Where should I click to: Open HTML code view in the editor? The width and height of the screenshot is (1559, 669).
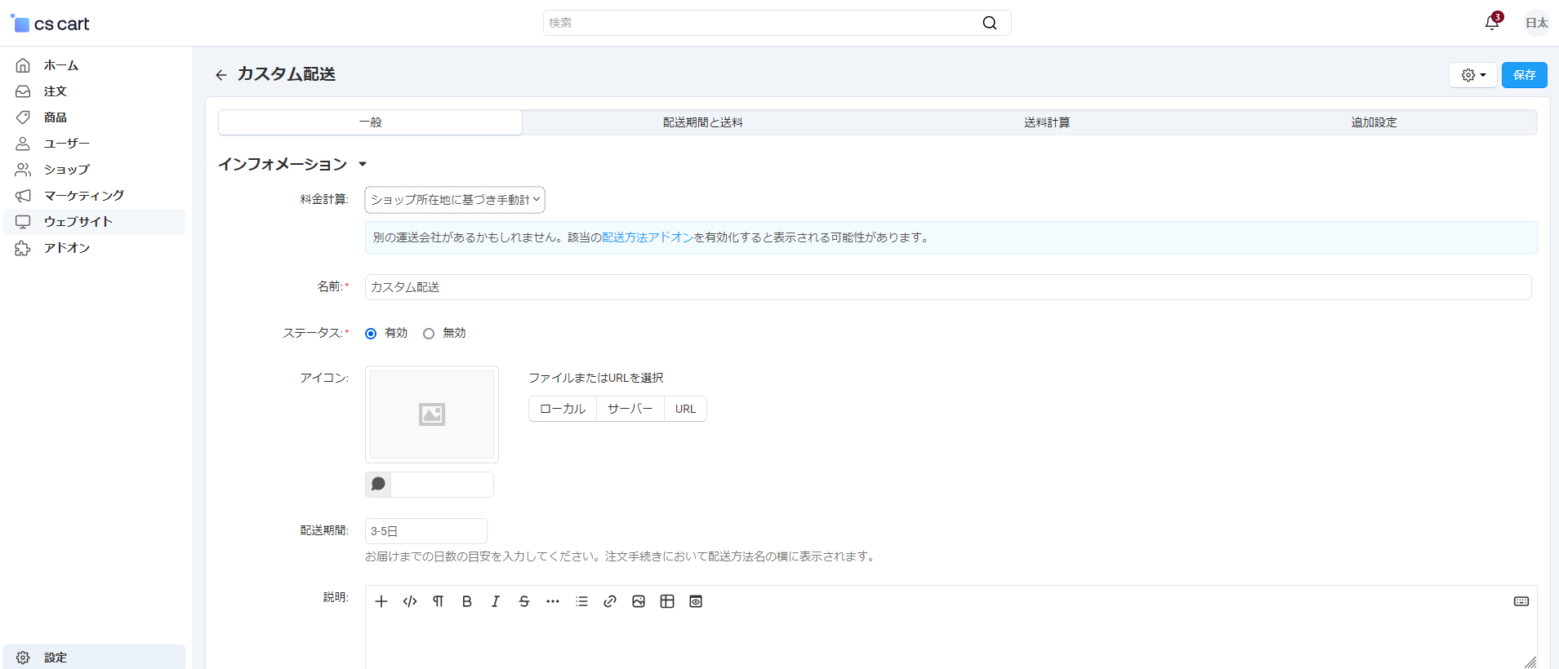pos(410,601)
